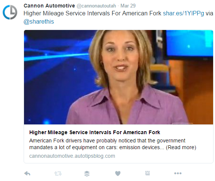Follow the shar.es/1YIPPg short link
Screen dimensions: 215x181
[x=183, y=13]
